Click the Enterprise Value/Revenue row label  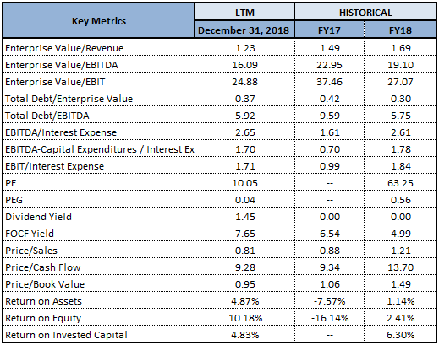click(x=64, y=48)
